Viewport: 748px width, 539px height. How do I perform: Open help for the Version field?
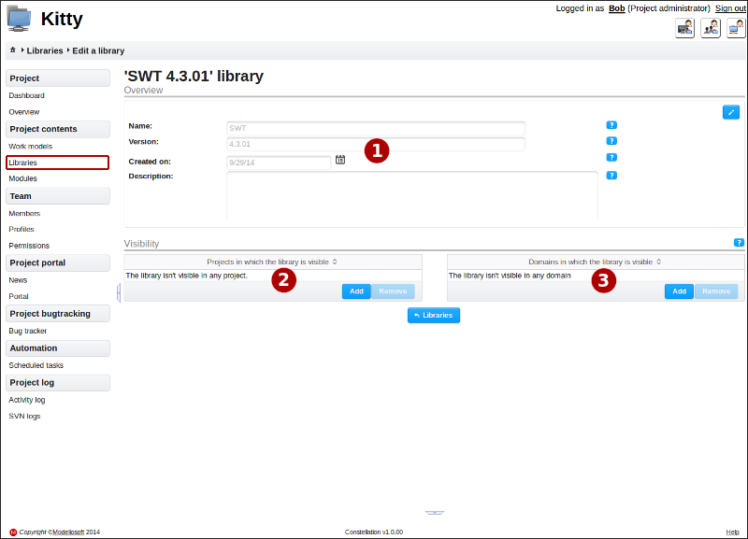pyautogui.click(x=611, y=140)
